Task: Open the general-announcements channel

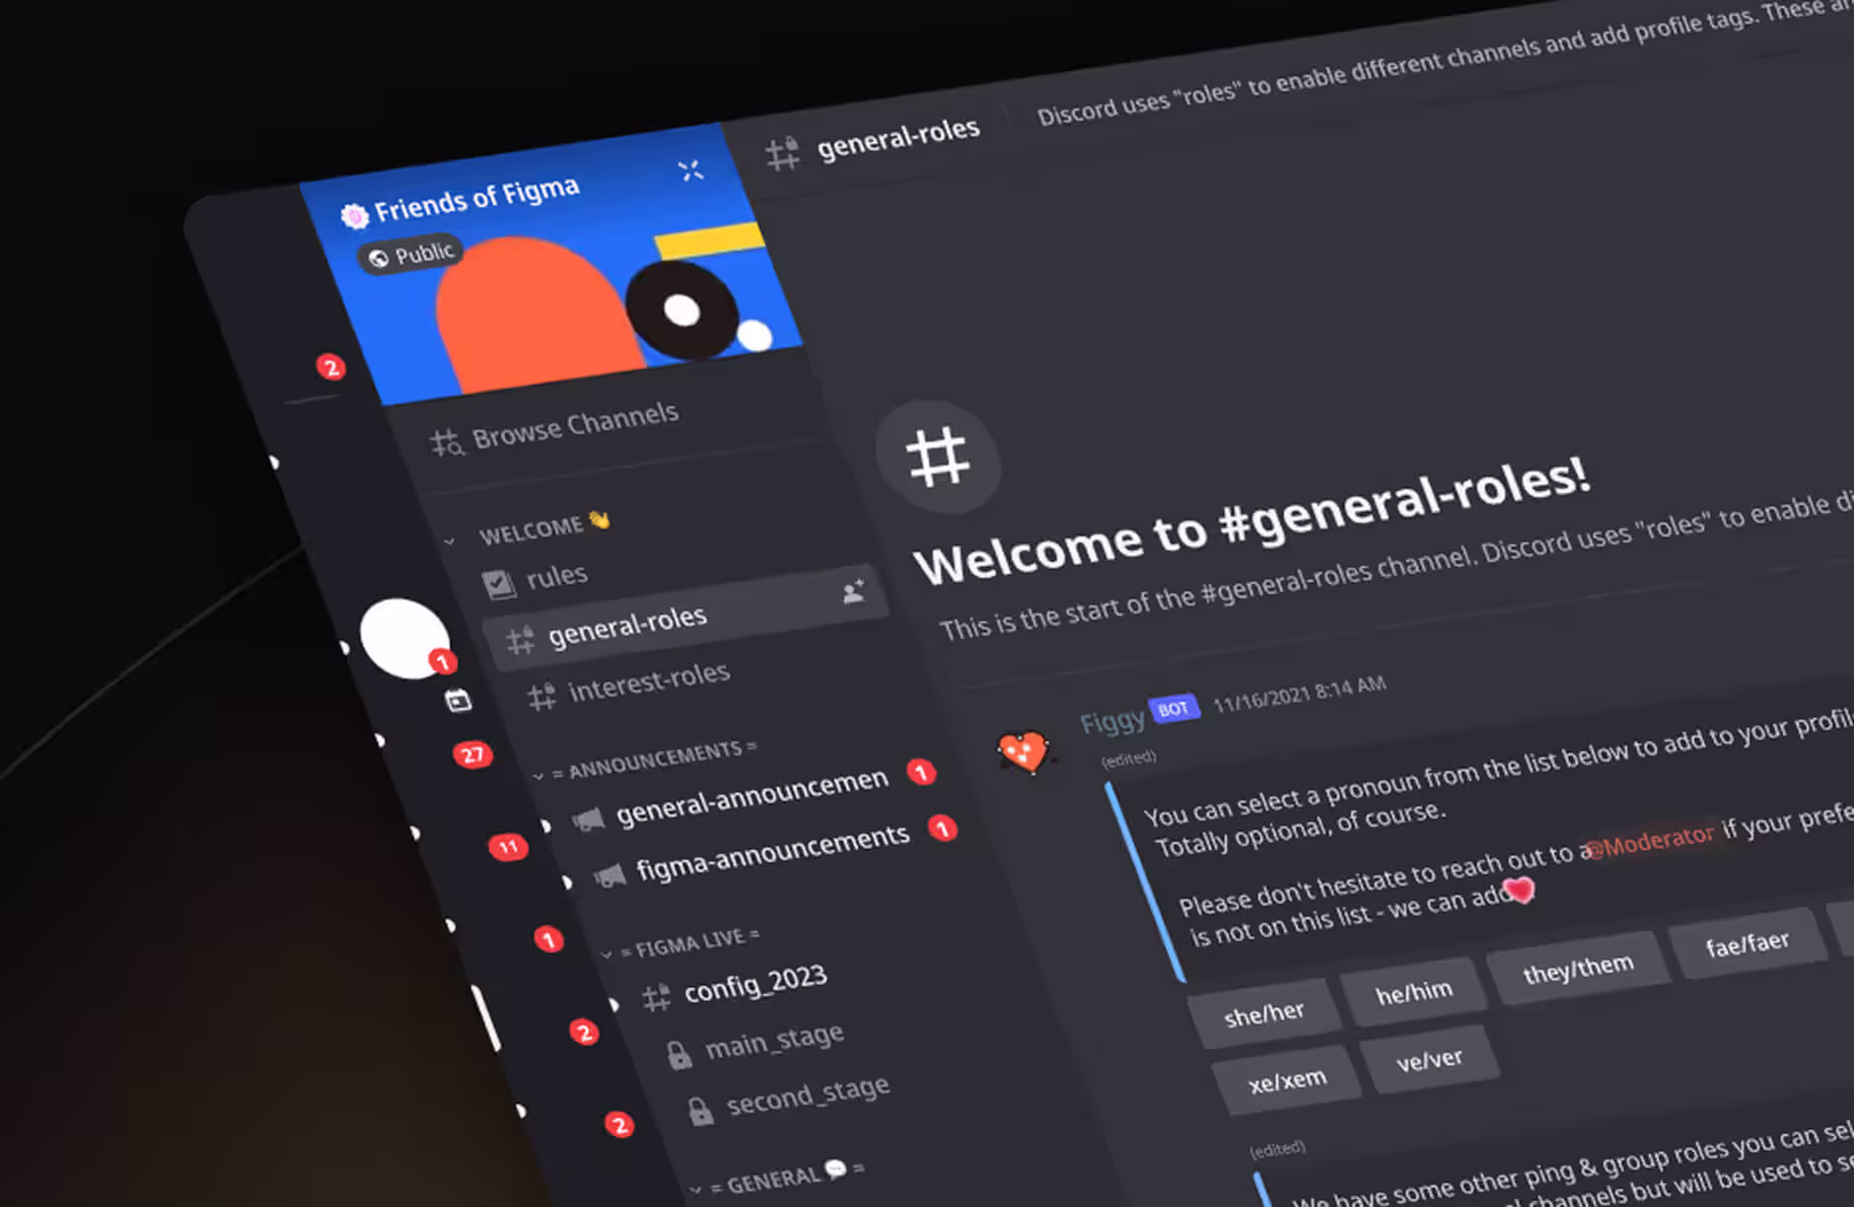Action: point(751,796)
